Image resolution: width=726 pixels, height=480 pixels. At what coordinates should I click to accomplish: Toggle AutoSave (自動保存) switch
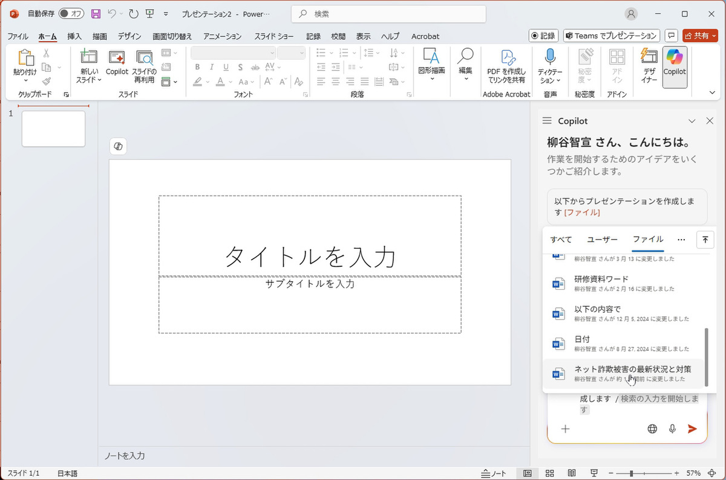pyautogui.click(x=71, y=13)
